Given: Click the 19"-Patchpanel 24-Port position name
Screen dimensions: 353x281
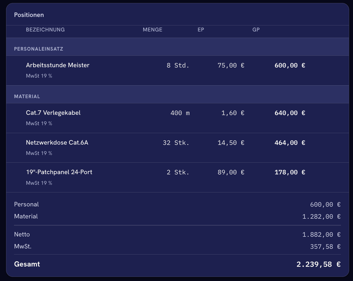Looking at the screenshot, I should 59,172.
